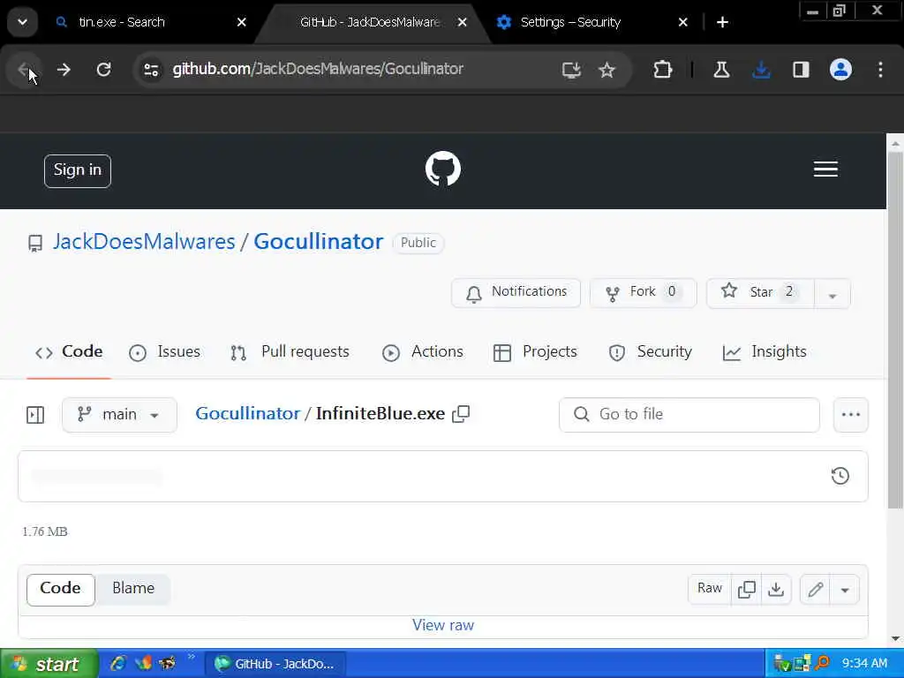Click the 9:34 AM system clock
Screen dimensions: 904x678
[x=864, y=664]
